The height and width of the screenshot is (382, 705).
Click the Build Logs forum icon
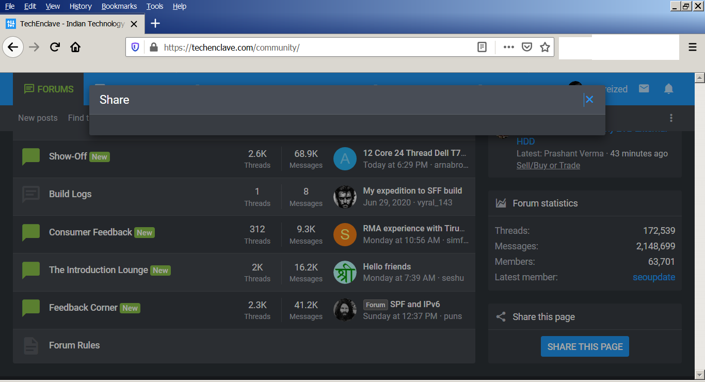tap(31, 195)
